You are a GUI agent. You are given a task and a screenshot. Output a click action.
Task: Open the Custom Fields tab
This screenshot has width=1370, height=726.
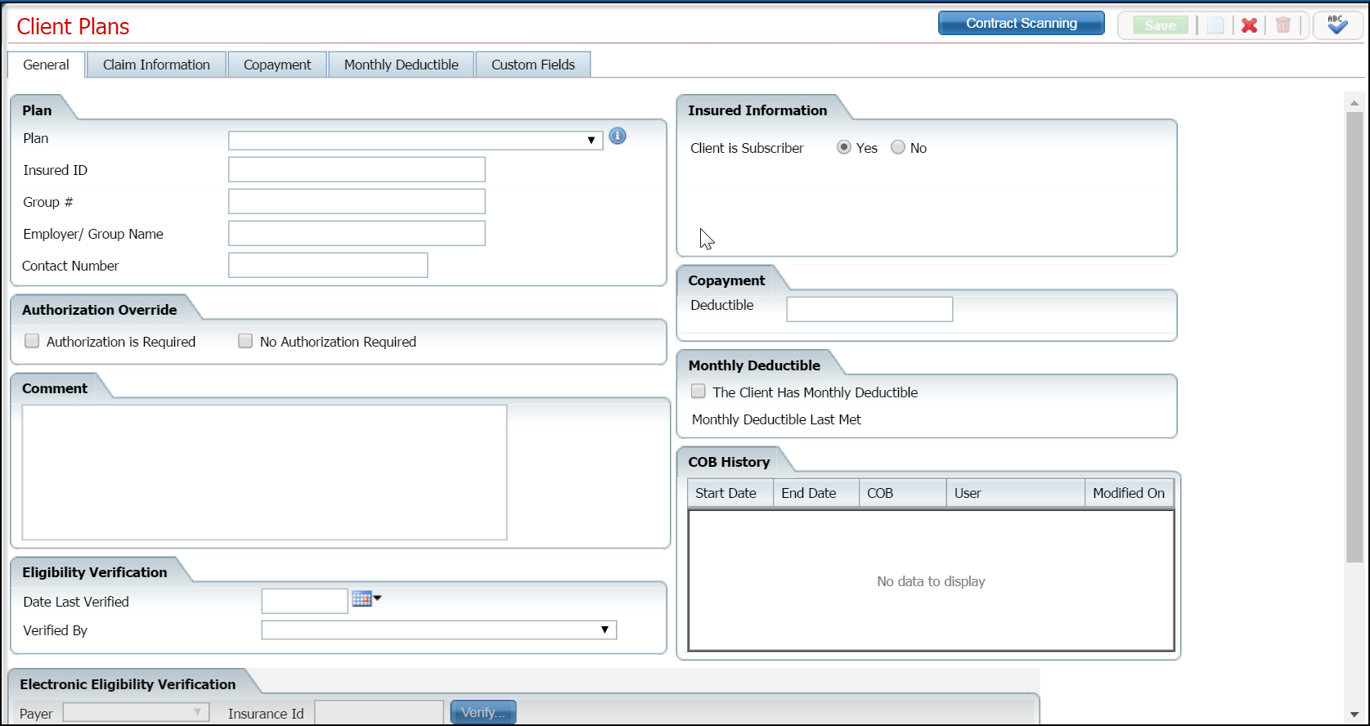pos(532,65)
